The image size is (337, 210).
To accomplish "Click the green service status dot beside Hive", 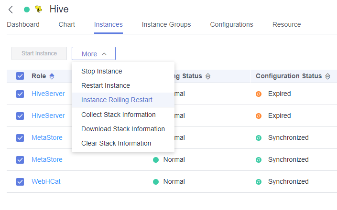I will point(27,10).
